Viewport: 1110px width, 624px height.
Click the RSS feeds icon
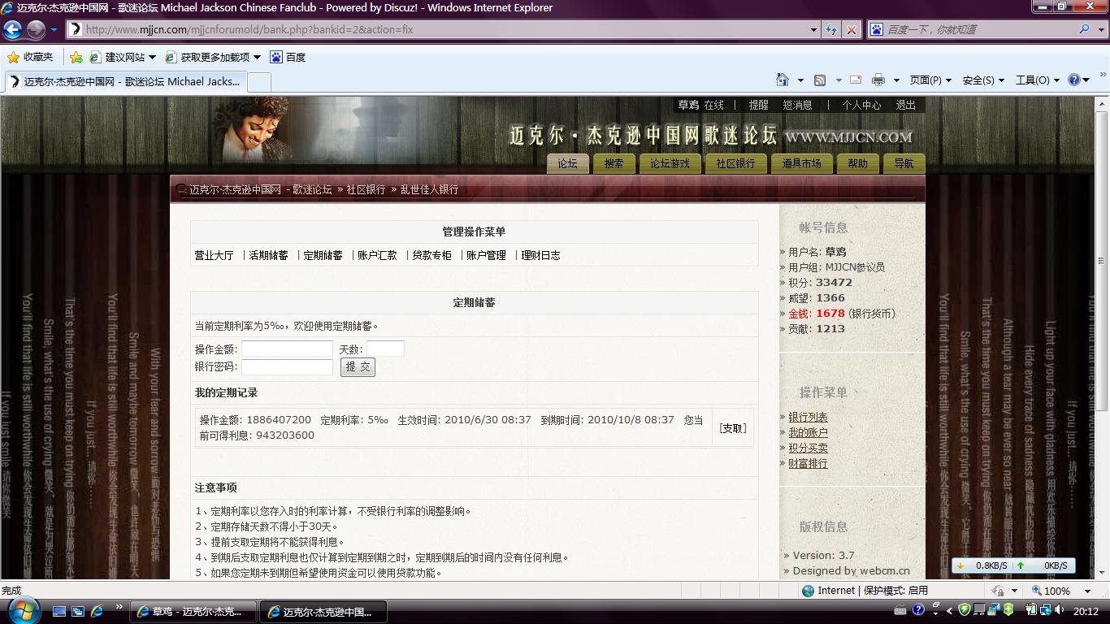(820, 80)
